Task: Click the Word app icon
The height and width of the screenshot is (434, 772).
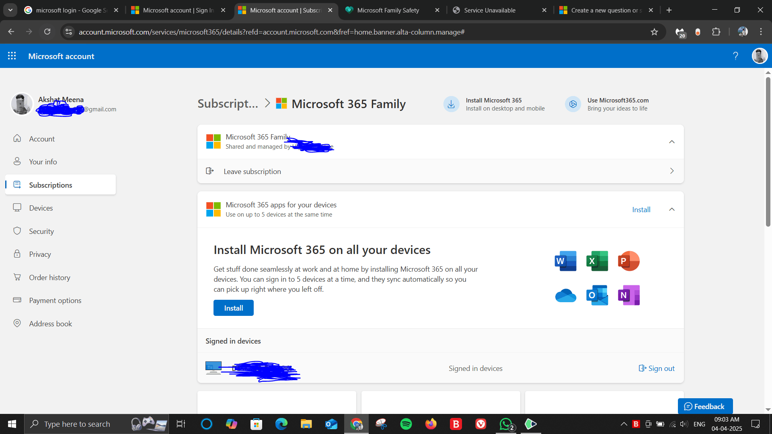Action: click(565, 261)
